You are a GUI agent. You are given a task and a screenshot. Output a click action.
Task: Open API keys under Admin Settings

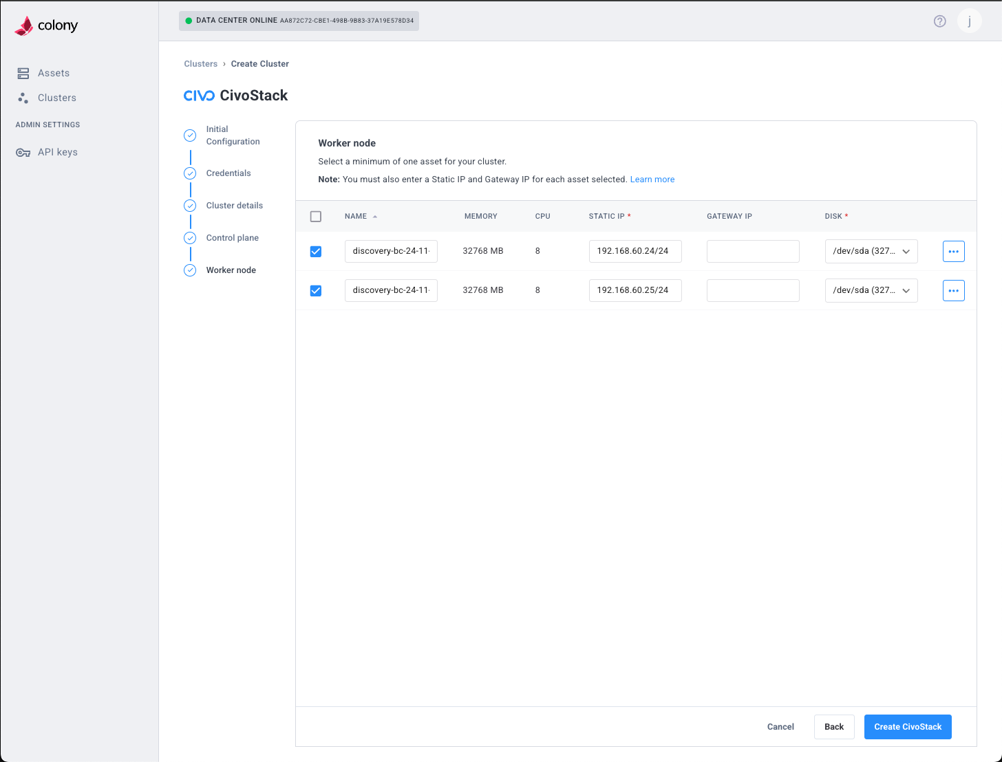pos(57,152)
